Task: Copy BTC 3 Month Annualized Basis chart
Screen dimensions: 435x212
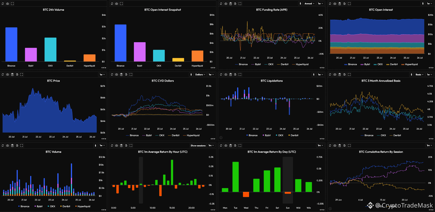Action: tap(340, 75)
